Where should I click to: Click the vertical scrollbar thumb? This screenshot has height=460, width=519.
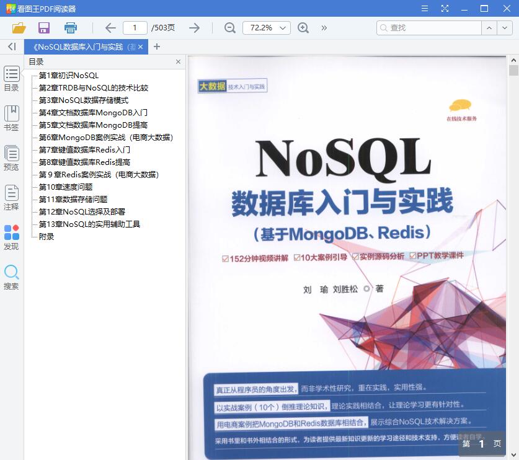(513, 71)
